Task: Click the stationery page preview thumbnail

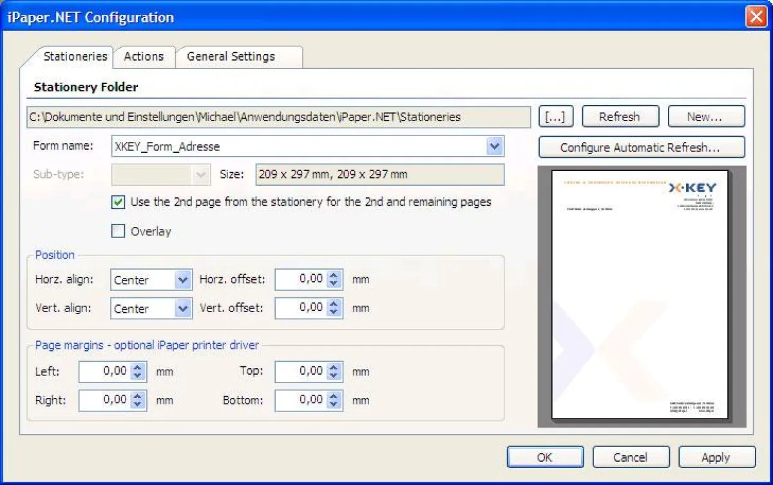Action: tap(640, 295)
